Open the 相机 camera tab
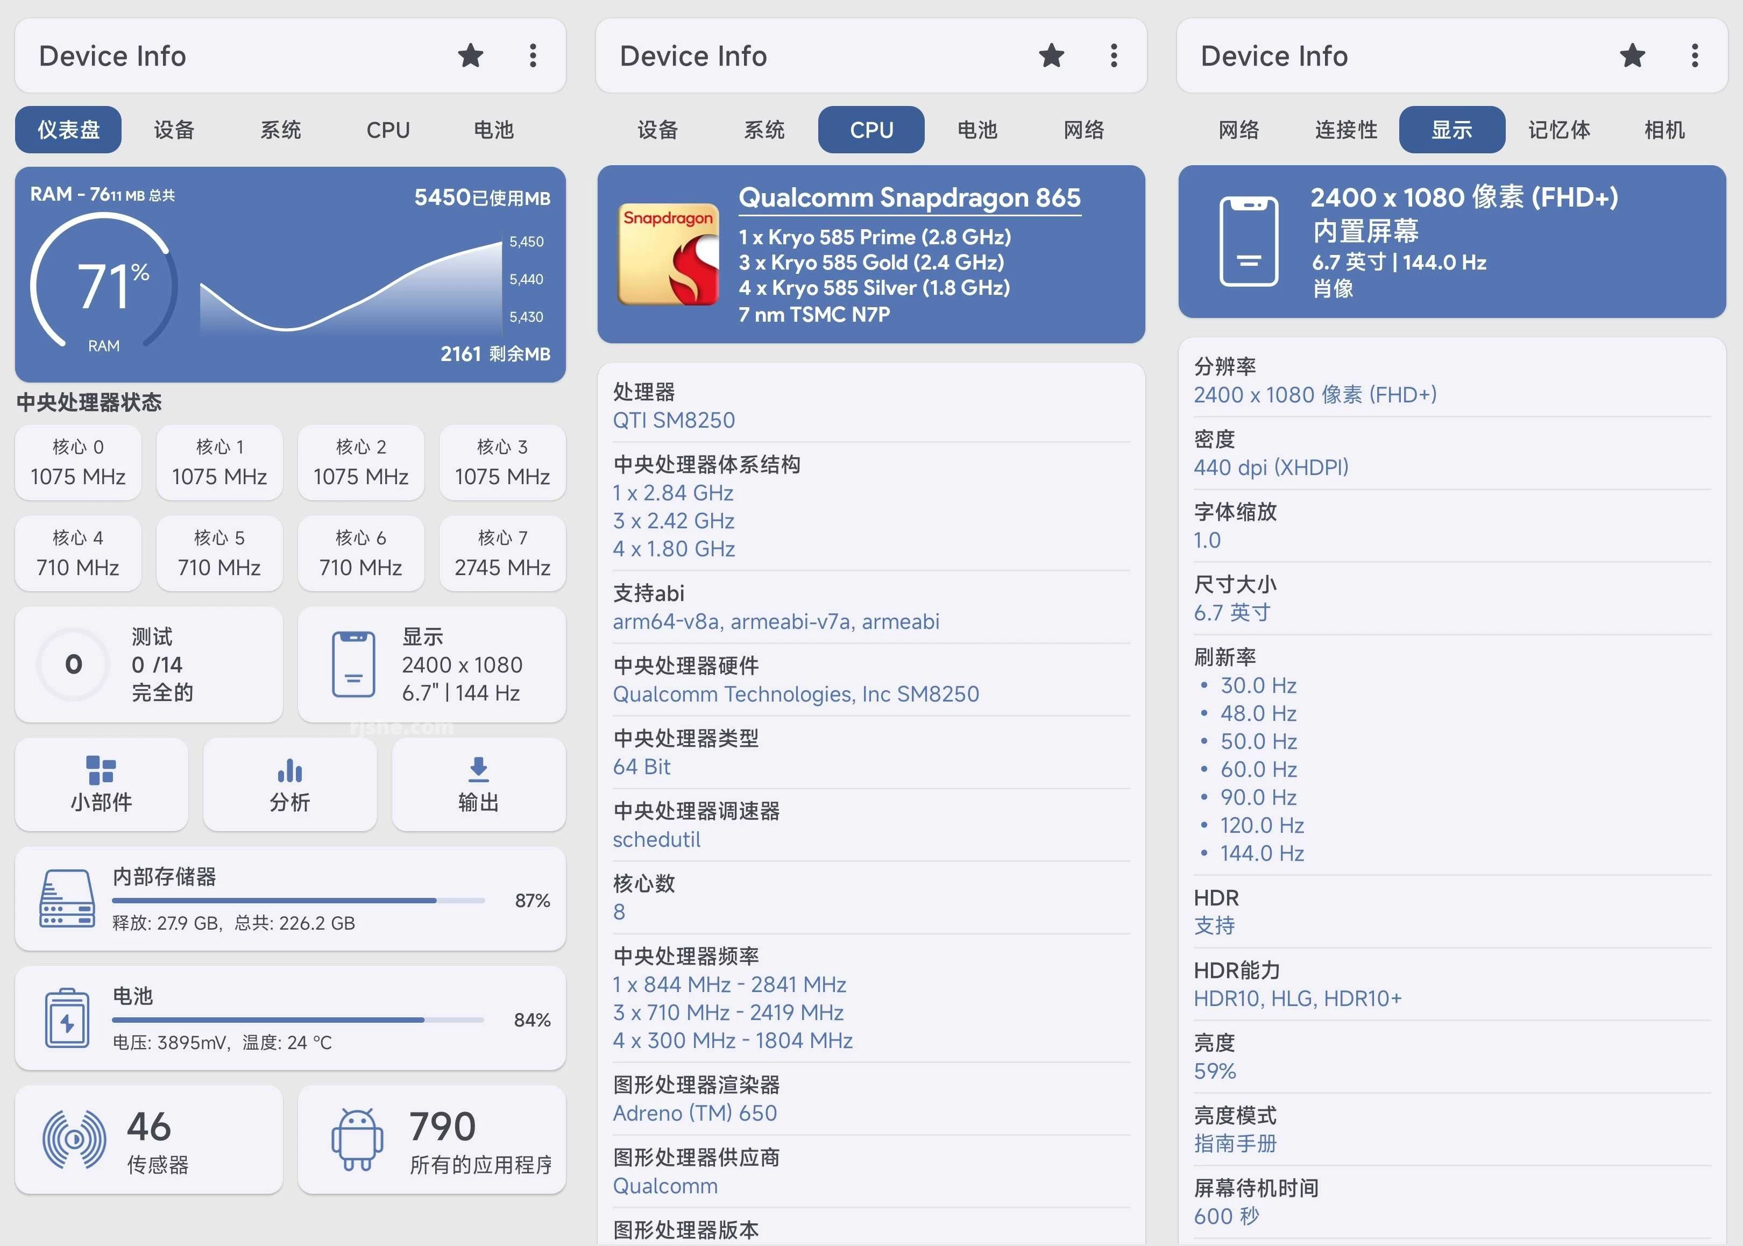The height and width of the screenshot is (1246, 1743). tap(1665, 130)
